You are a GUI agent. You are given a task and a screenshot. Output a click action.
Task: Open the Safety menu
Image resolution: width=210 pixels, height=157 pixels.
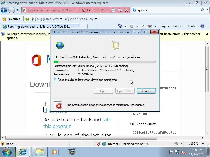[x=178, y=26]
